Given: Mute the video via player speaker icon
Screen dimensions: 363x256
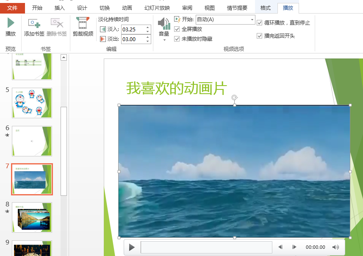Looking at the screenshot, I should tap(335, 247).
